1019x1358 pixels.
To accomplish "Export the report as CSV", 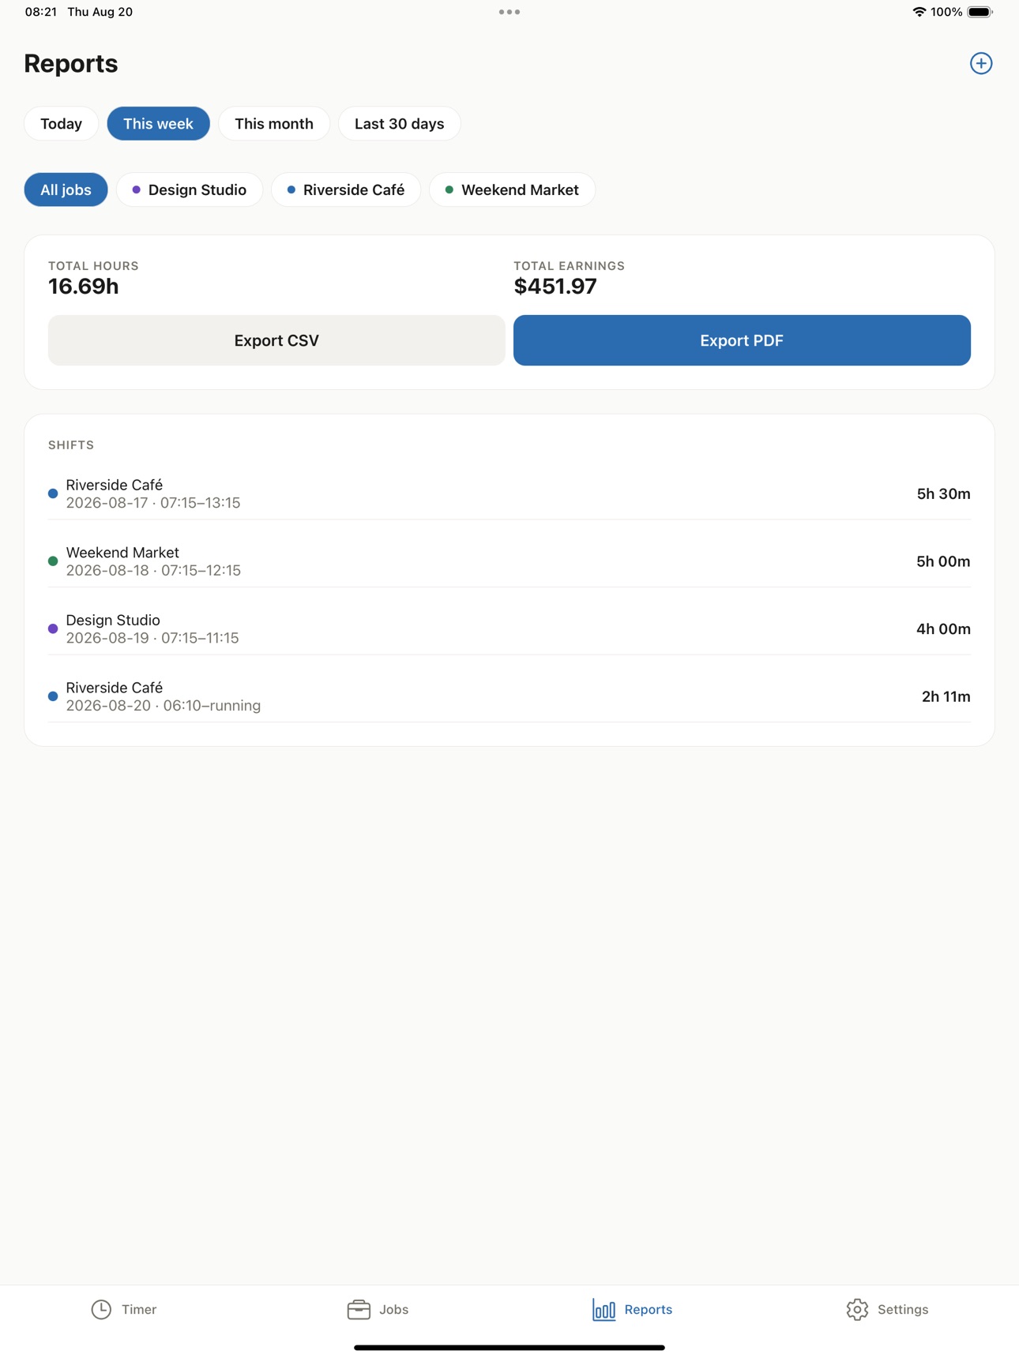I will point(276,340).
